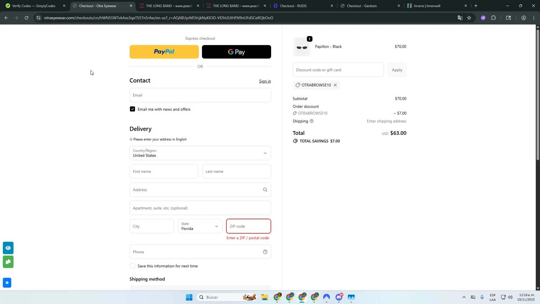Remove the OTRABROWSE10 discount code
Viewport: 540px width, 304px height.
click(x=335, y=85)
